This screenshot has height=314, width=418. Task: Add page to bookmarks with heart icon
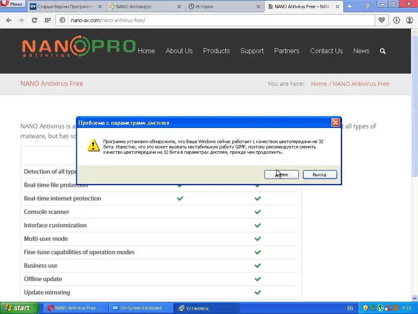point(382,20)
